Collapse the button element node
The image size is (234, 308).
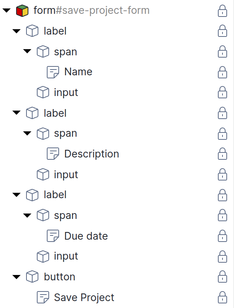(16, 277)
